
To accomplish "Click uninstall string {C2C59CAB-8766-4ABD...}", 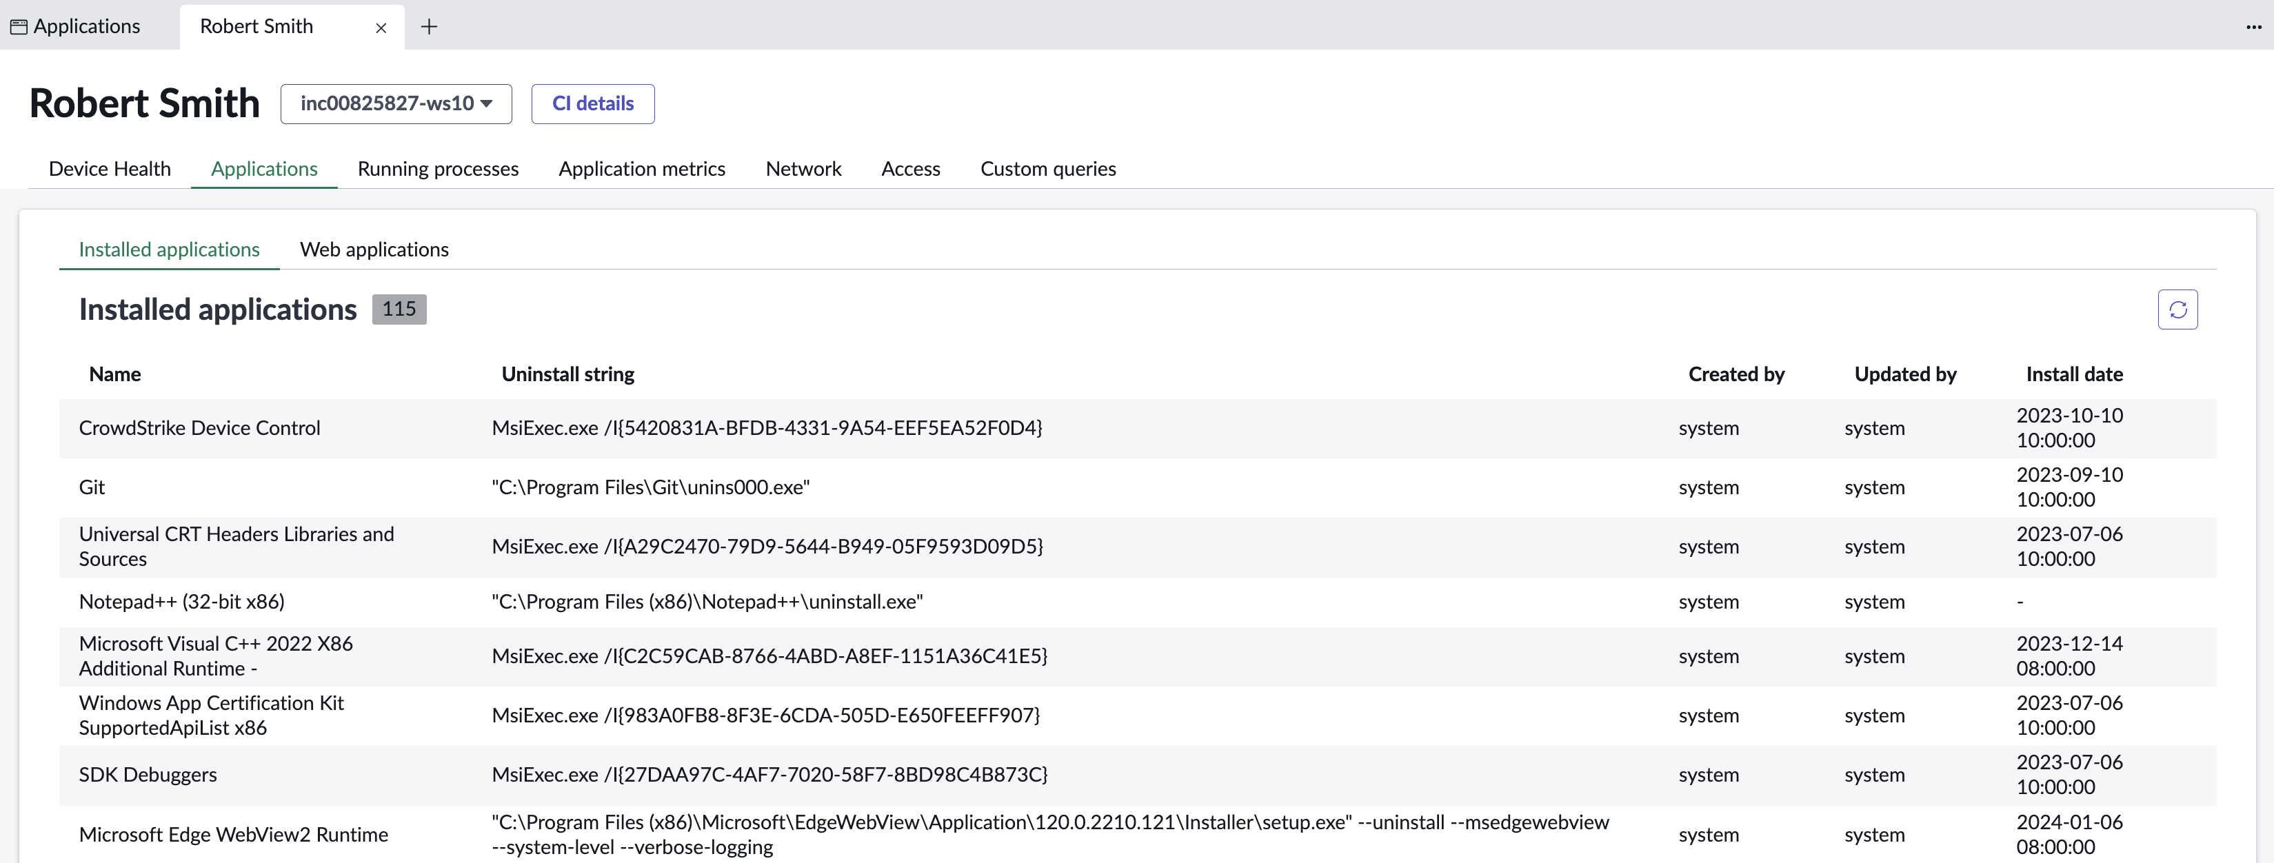I will point(769,656).
